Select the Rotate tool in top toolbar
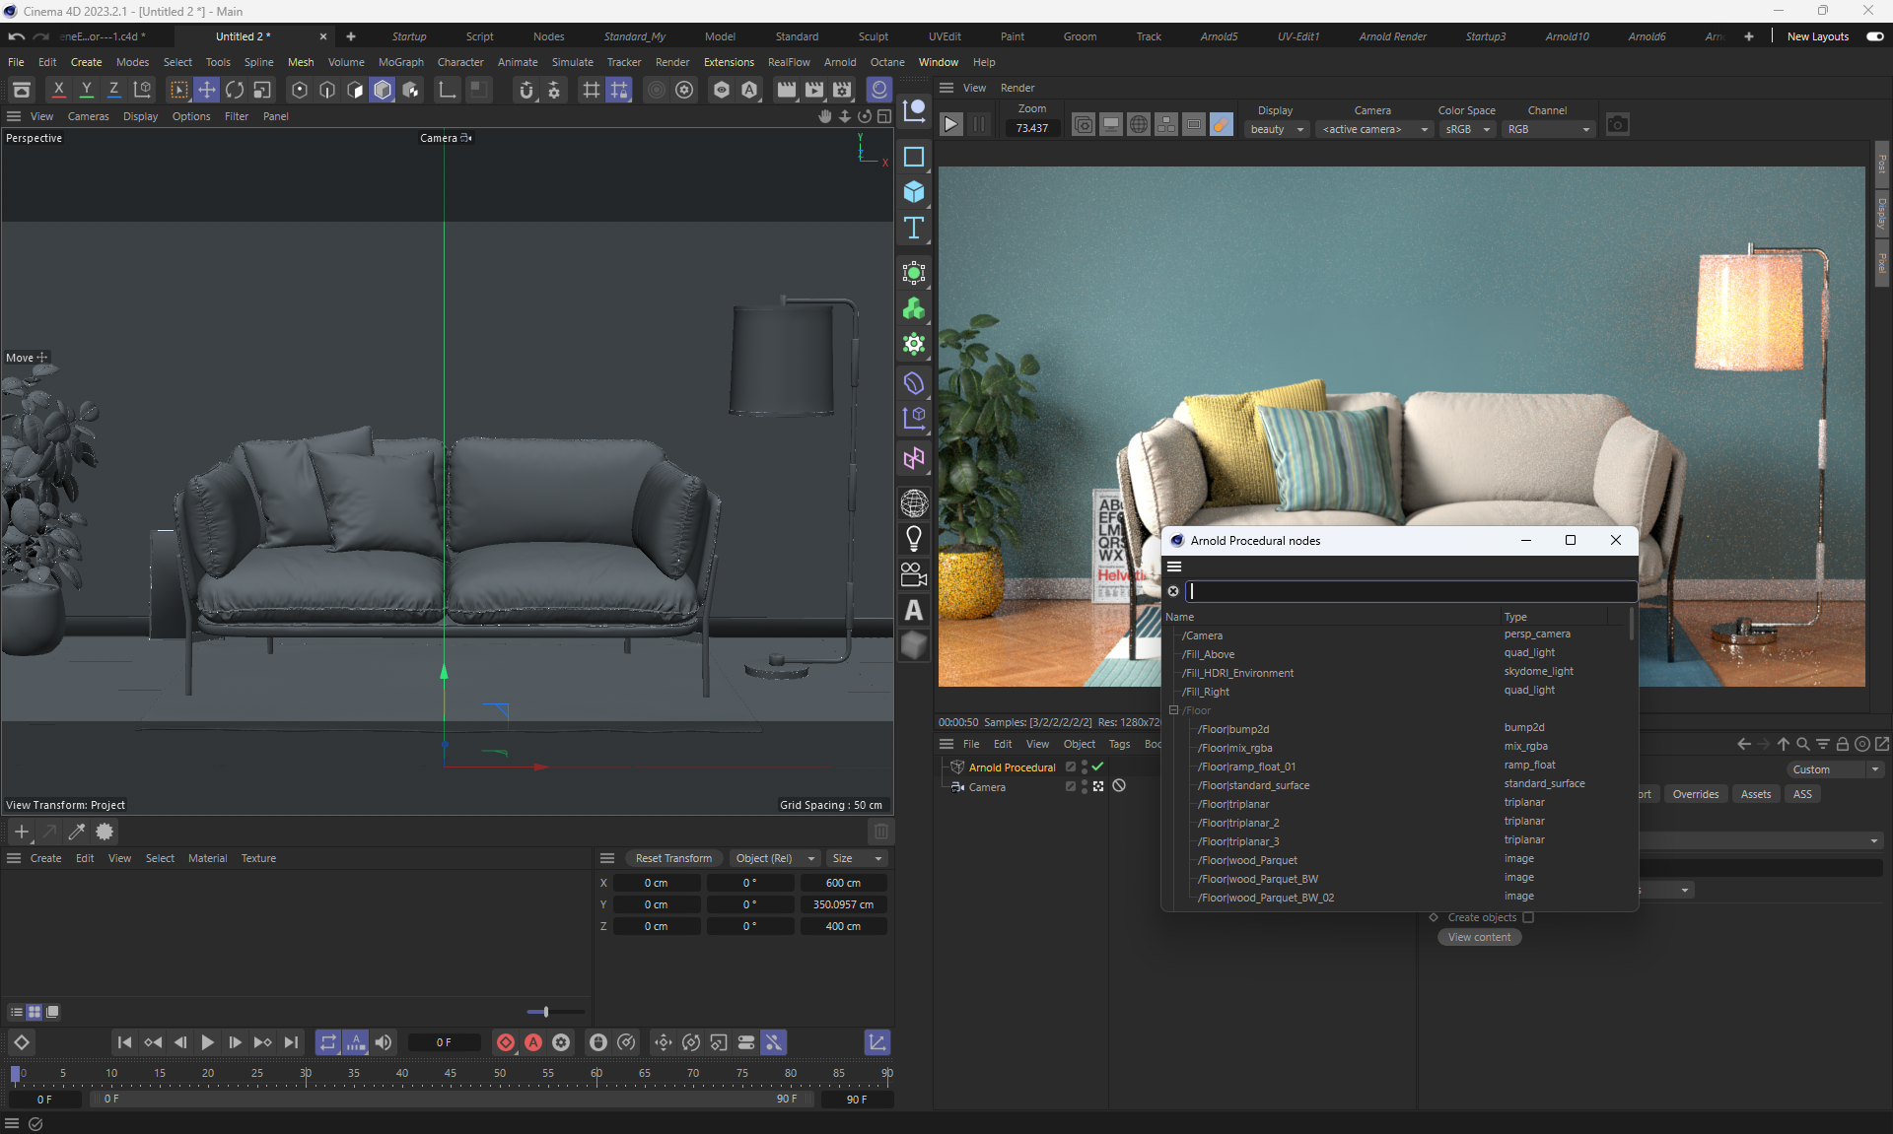This screenshot has height=1134, width=1893. click(235, 91)
